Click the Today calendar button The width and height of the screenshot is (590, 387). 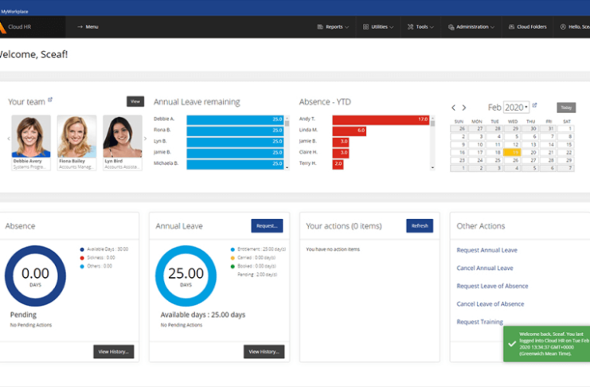pos(566,107)
